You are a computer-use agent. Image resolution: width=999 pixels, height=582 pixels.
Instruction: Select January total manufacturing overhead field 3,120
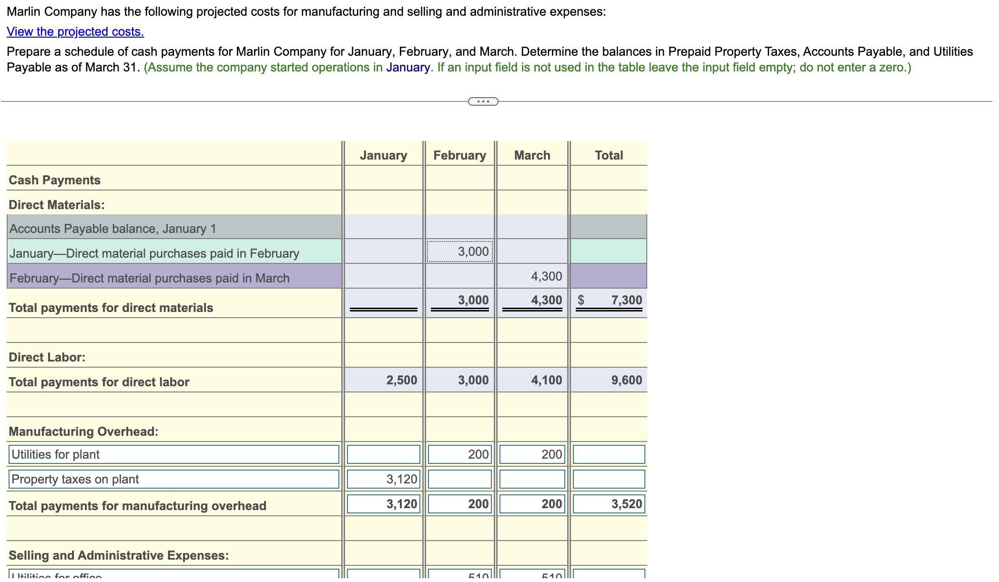tap(383, 504)
